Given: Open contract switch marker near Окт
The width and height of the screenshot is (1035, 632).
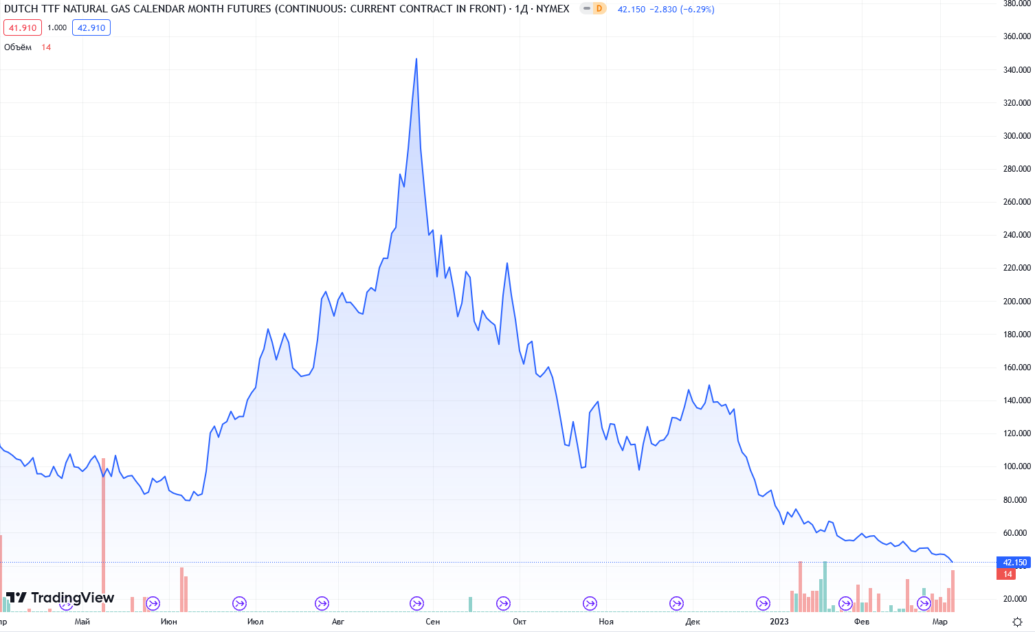Looking at the screenshot, I should (x=503, y=604).
